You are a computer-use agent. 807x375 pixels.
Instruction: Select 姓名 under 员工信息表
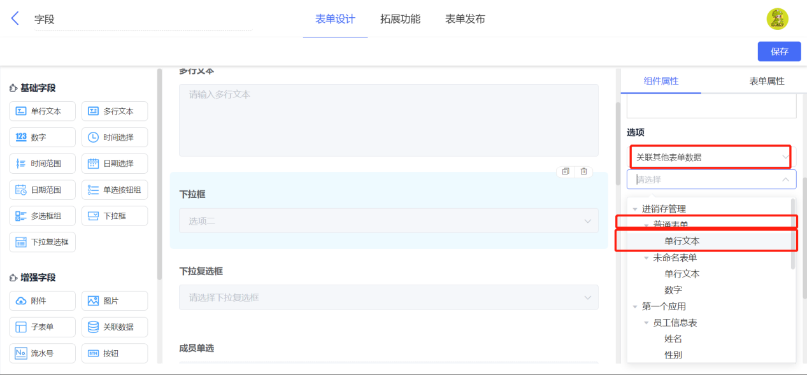(x=673, y=339)
